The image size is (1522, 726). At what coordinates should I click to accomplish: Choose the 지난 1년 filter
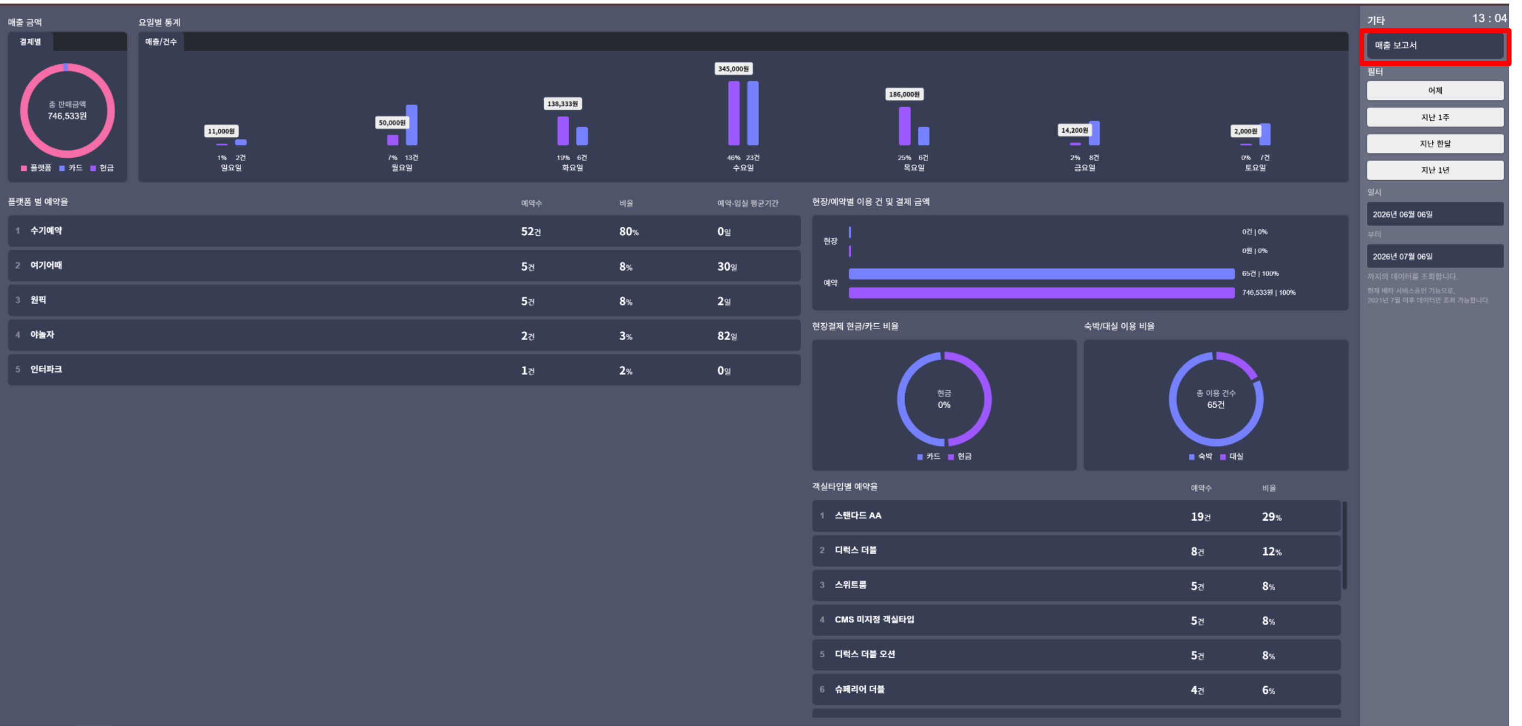point(1435,170)
